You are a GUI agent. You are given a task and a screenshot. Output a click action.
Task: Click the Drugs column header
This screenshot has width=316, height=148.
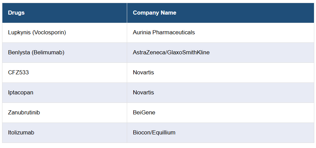click(16, 13)
